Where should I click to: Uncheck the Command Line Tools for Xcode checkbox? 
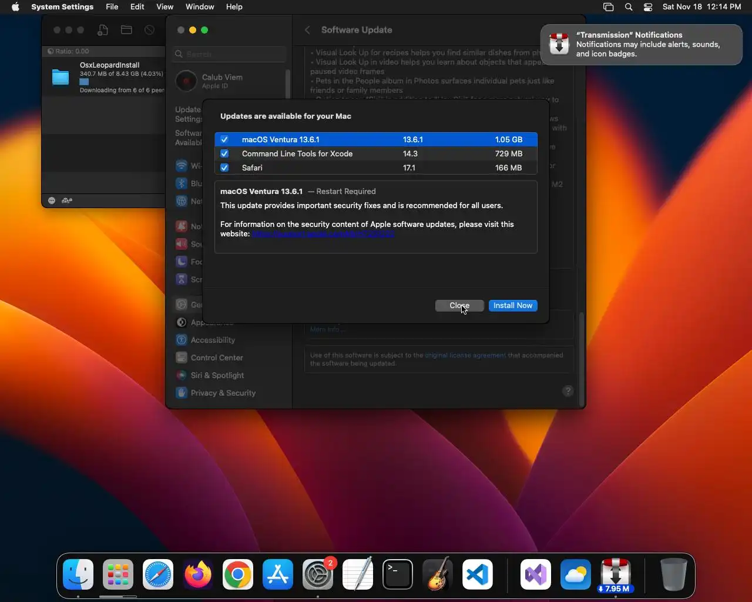[x=224, y=153]
